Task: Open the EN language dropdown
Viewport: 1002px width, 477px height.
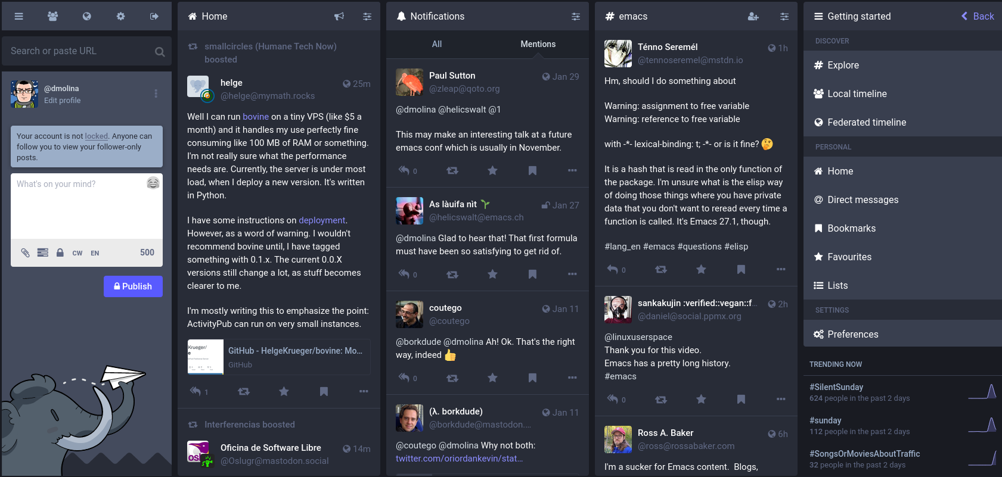Action: pyautogui.click(x=95, y=253)
